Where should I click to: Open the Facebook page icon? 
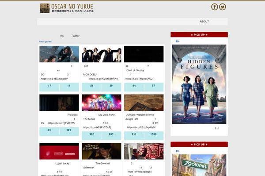[x=215, y=7]
